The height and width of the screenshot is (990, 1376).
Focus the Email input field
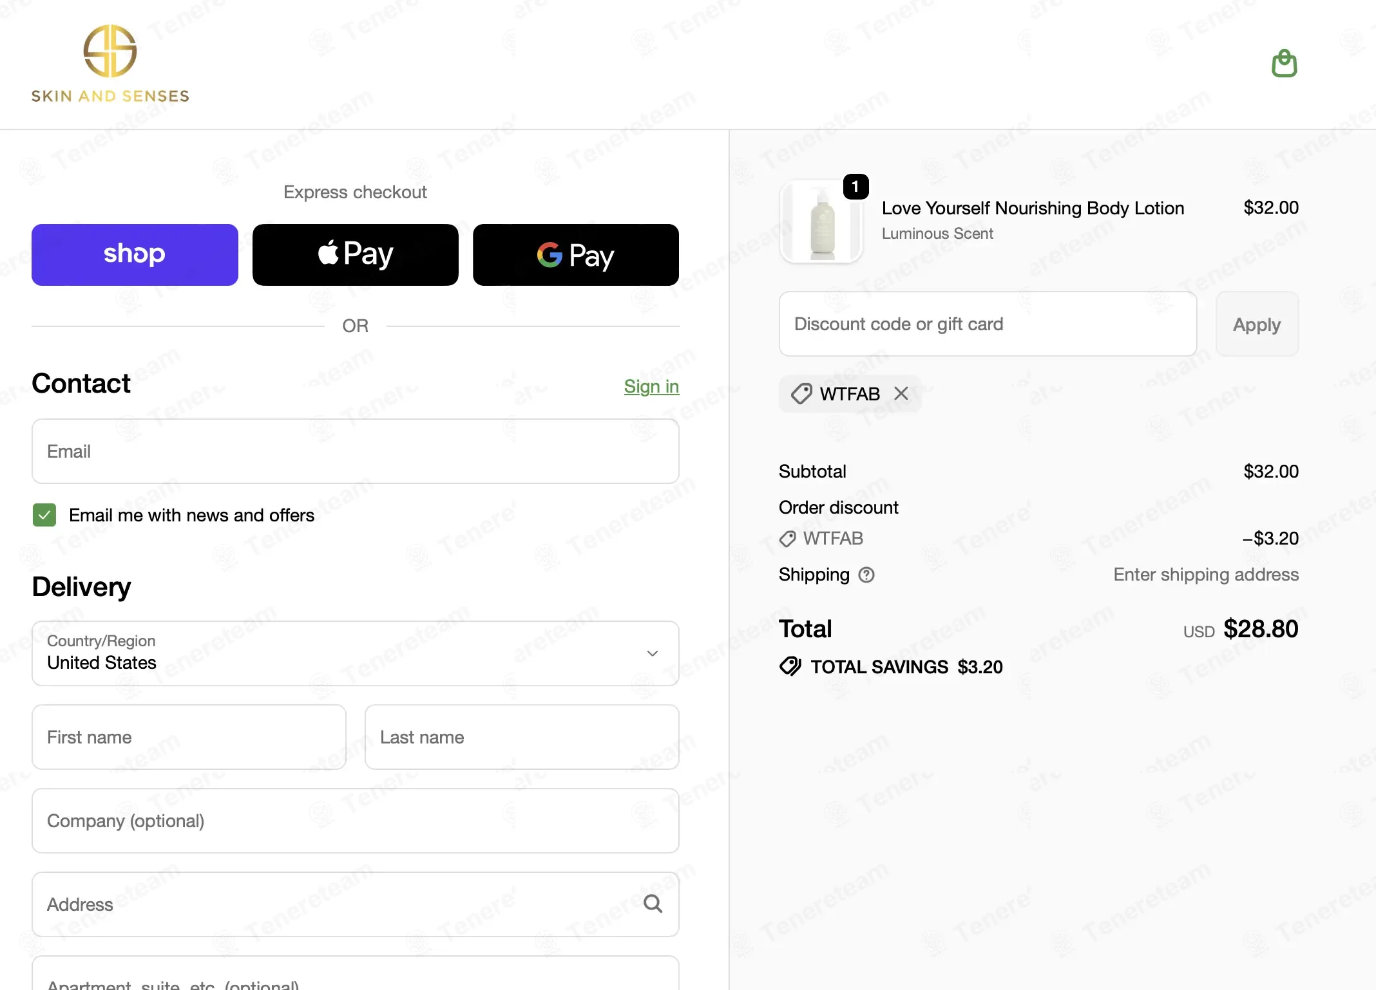pyautogui.click(x=356, y=451)
